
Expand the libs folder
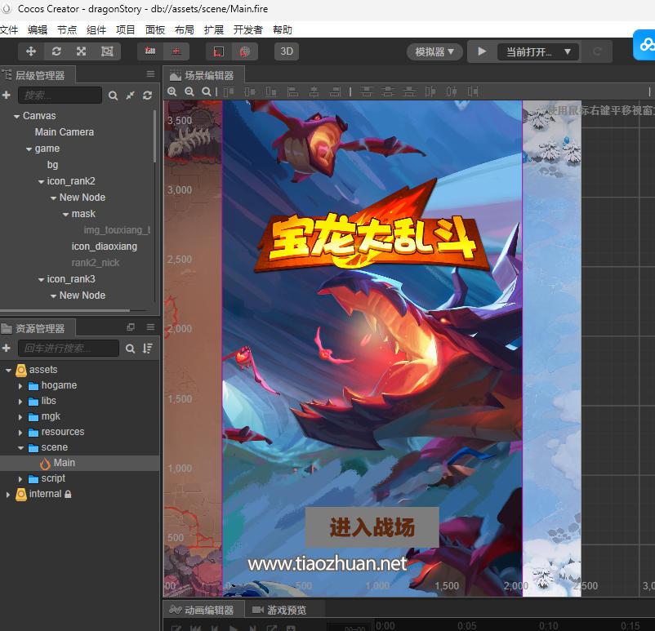tap(20, 402)
